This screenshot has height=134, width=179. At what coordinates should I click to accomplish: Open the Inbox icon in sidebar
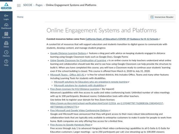6,44
